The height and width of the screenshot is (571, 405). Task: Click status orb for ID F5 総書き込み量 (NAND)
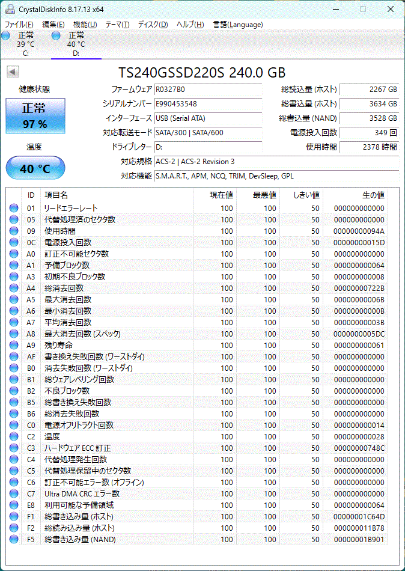(14, 540)
